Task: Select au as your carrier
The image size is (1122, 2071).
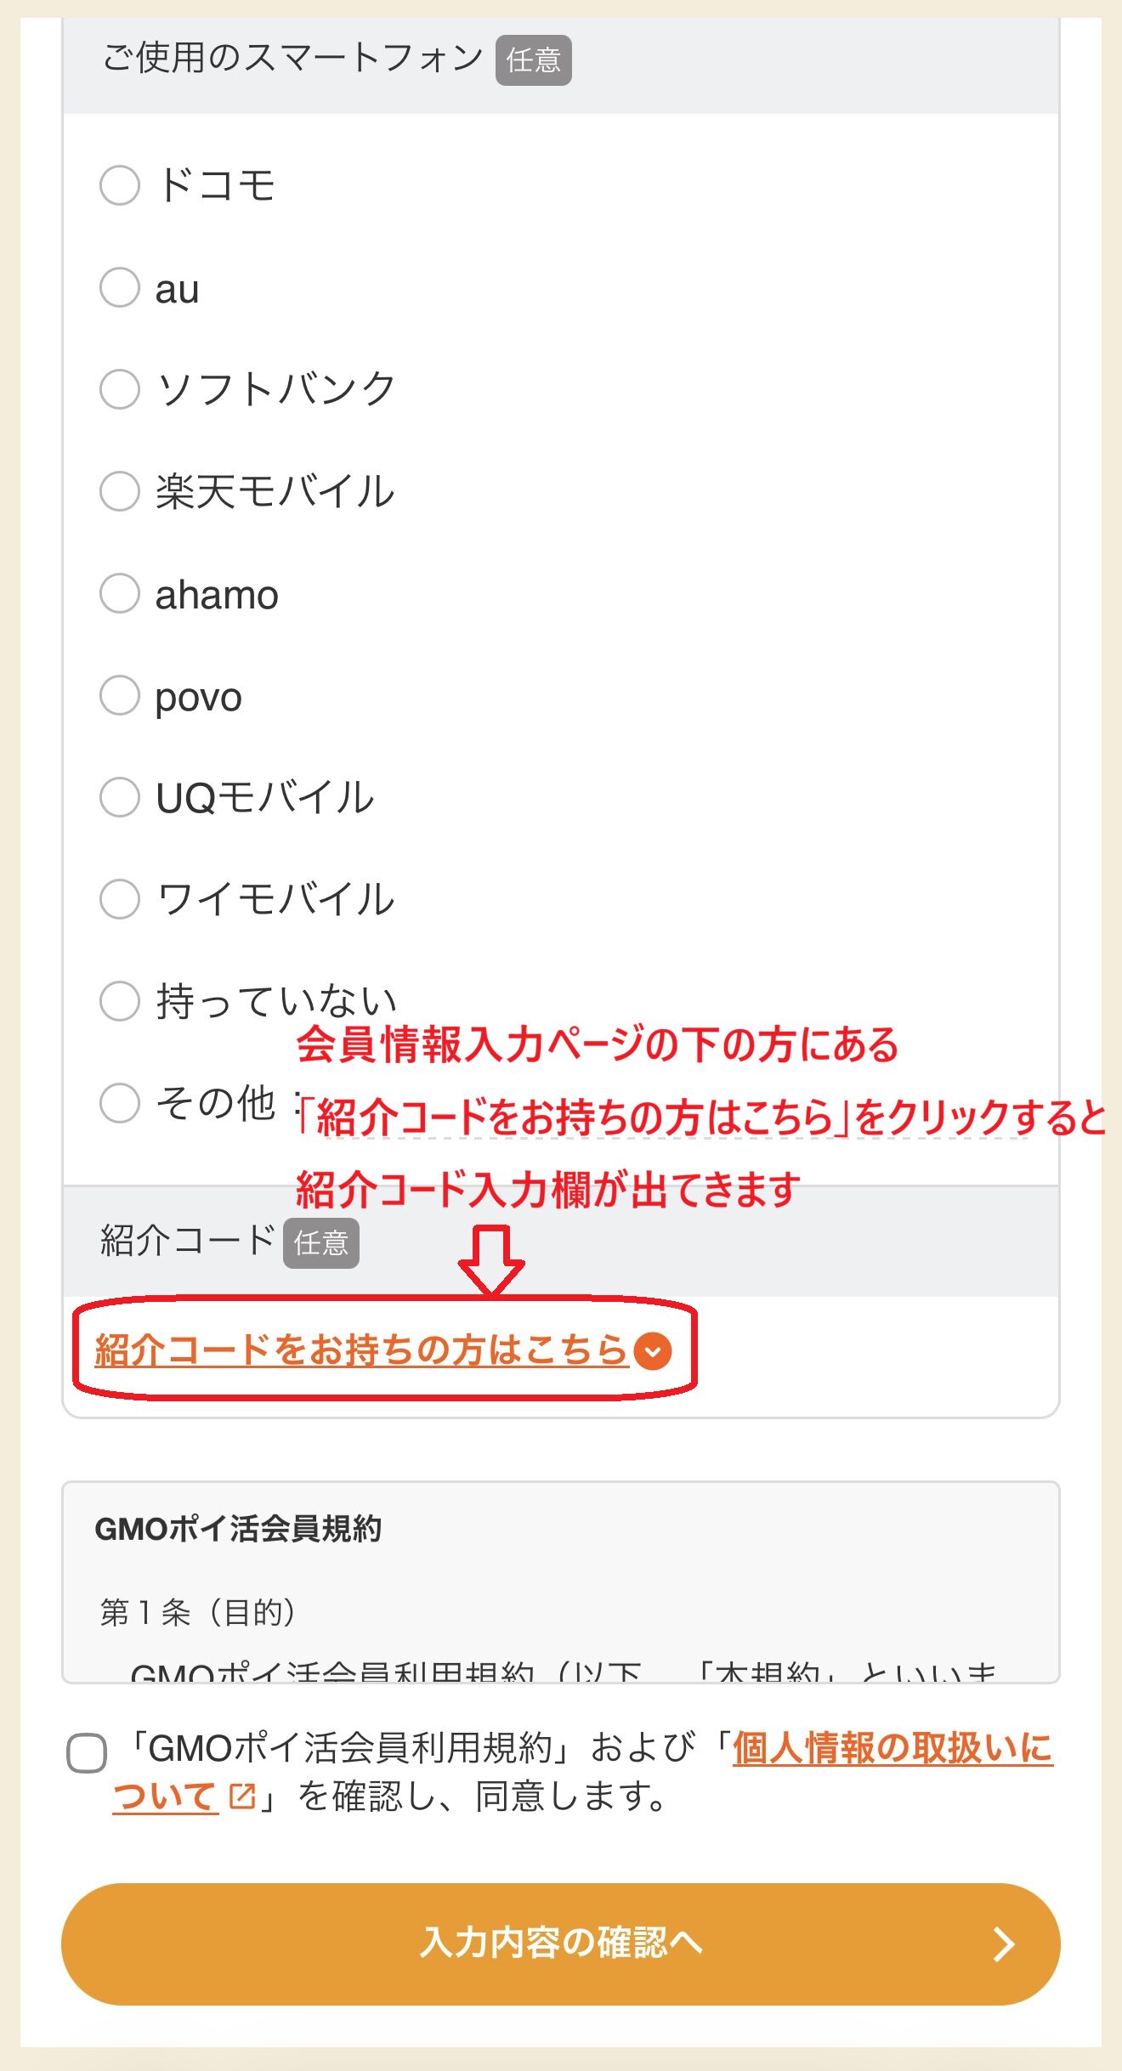Action: point(120,289)
